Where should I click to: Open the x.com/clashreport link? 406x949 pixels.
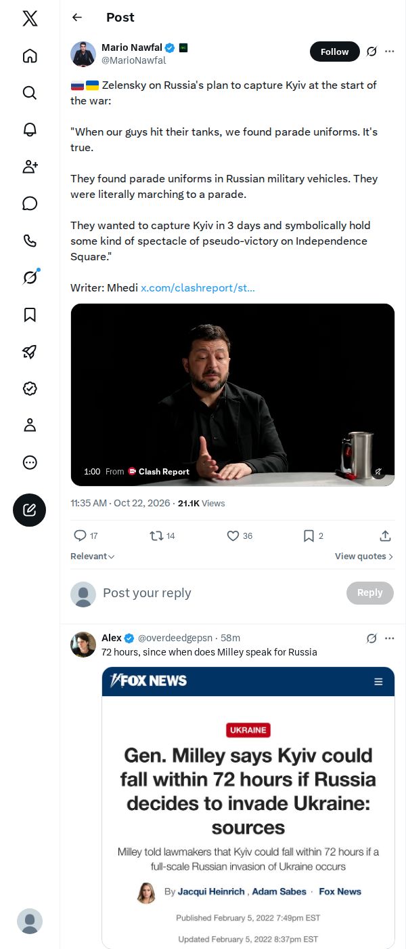(x=198, y=288)
